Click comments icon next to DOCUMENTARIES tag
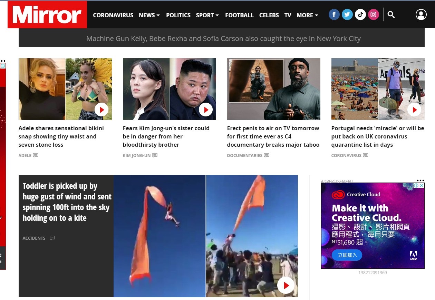The image size is (435, 300). [267, 155]
